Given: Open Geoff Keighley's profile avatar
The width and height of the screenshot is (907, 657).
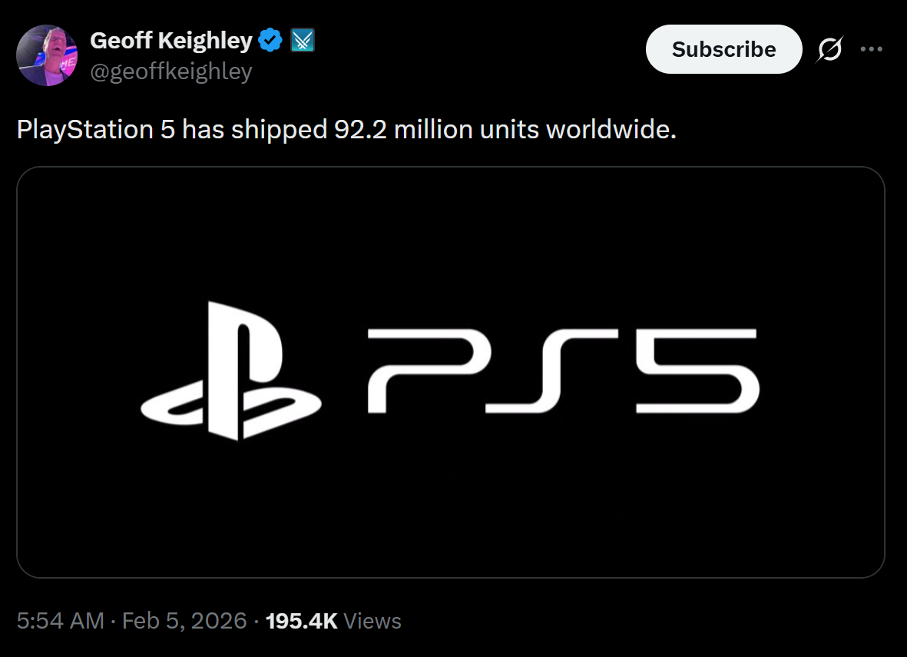Looking at the screenshot, I should [47, 55].
